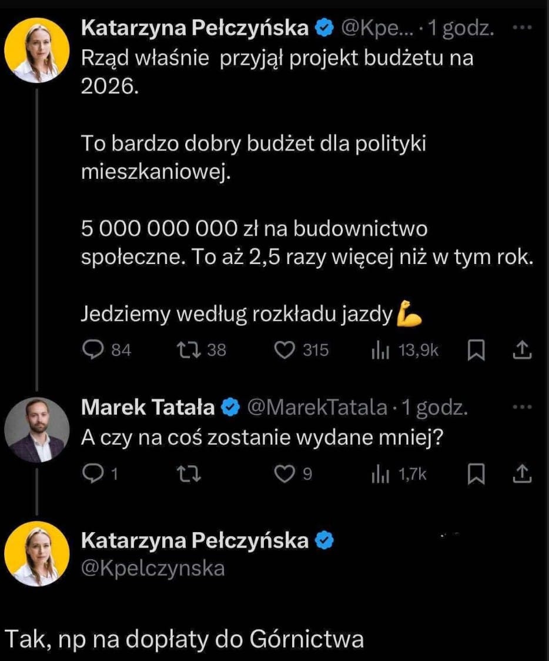Open the @Kpelczynska handle in the last tweet
This screenshot has width=549, height=661.
153,569
